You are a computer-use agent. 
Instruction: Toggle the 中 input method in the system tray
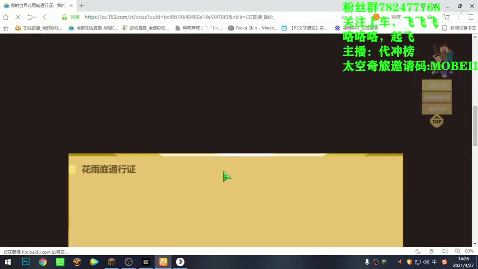point(434,262)
